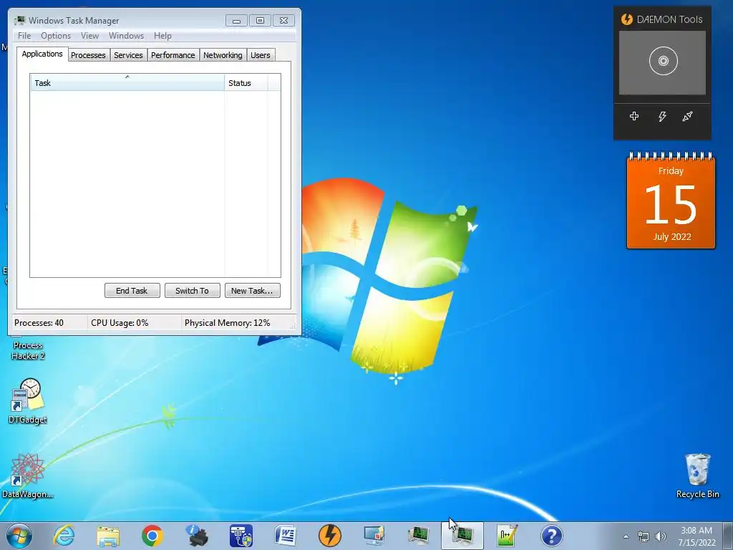Open the monitor settings taskbar icon
733x550 pixels.
pyautogui.click(x=374, y=536)
